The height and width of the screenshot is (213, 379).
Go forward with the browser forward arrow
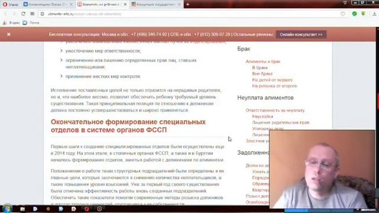pyautogui.click(x=14, y=14)
